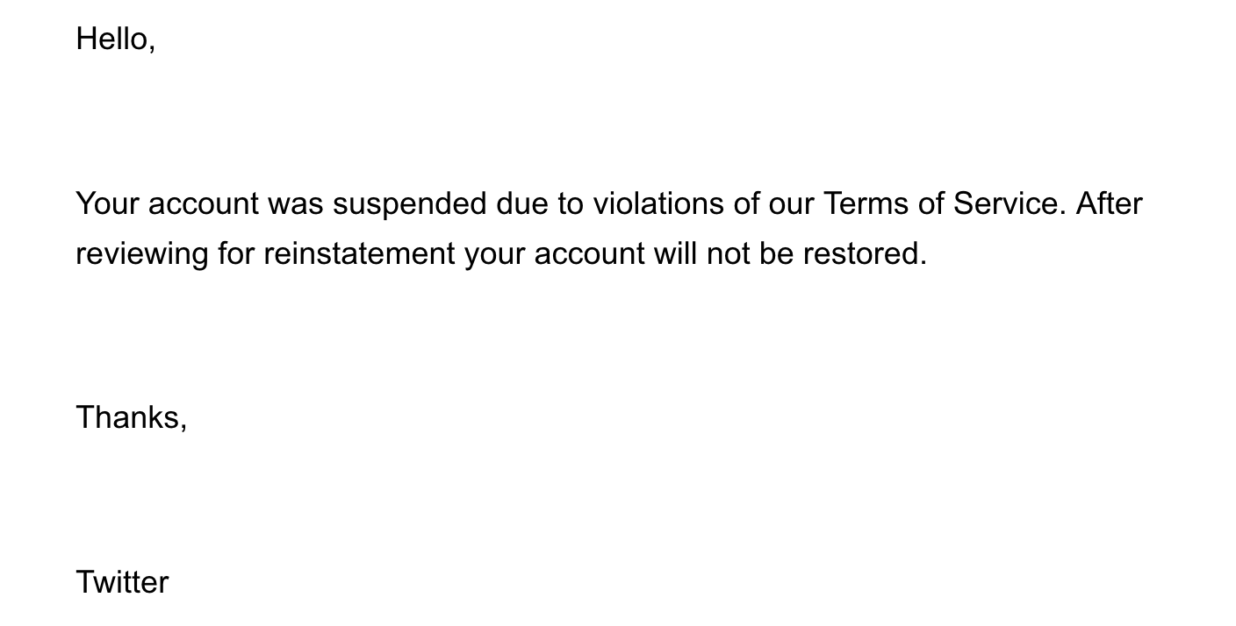
Task: Click the "Twitter" signature text
Action: click(x=122, y=582)
